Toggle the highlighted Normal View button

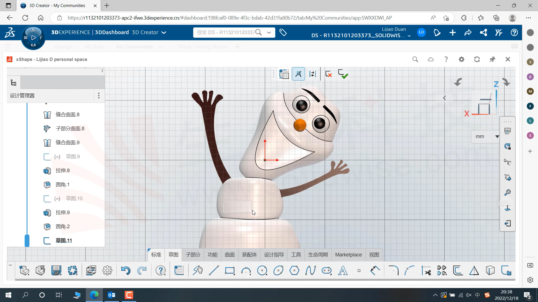(x=298, y=74)
